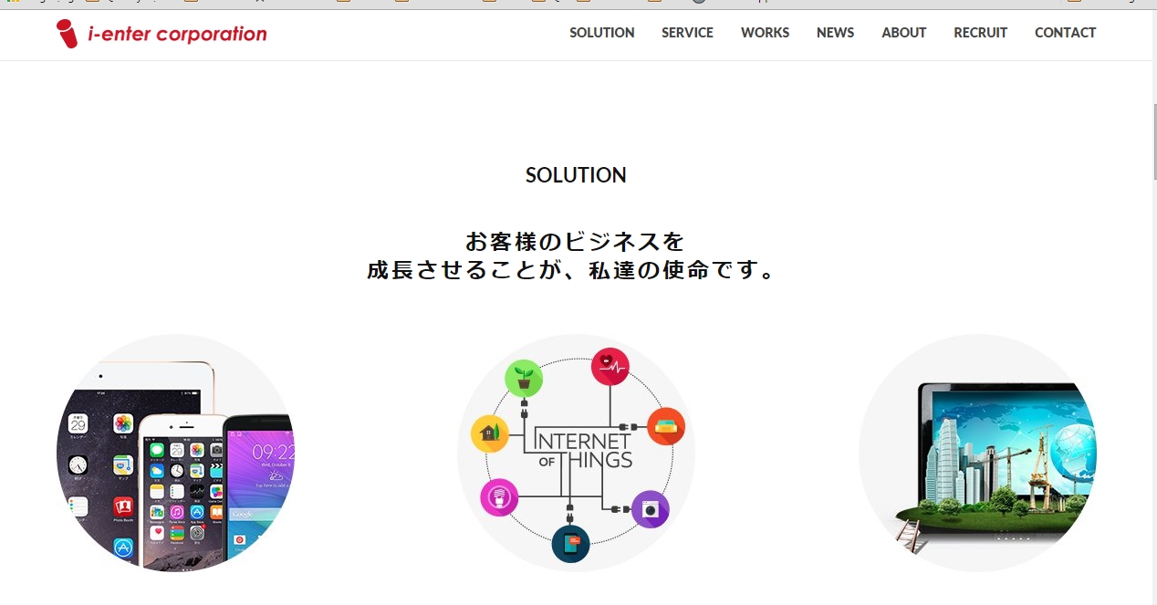Image resolution: width=1157 pixels, height=605 pixels.
Task: Select the laptop with city skyline image
Action: coord(977,453)
